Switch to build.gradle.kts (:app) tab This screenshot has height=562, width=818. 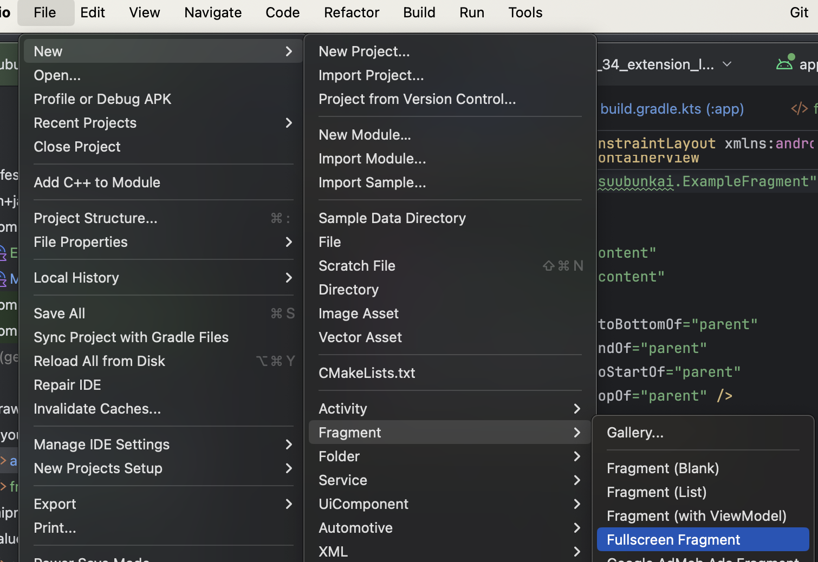(x=672, y=109)
